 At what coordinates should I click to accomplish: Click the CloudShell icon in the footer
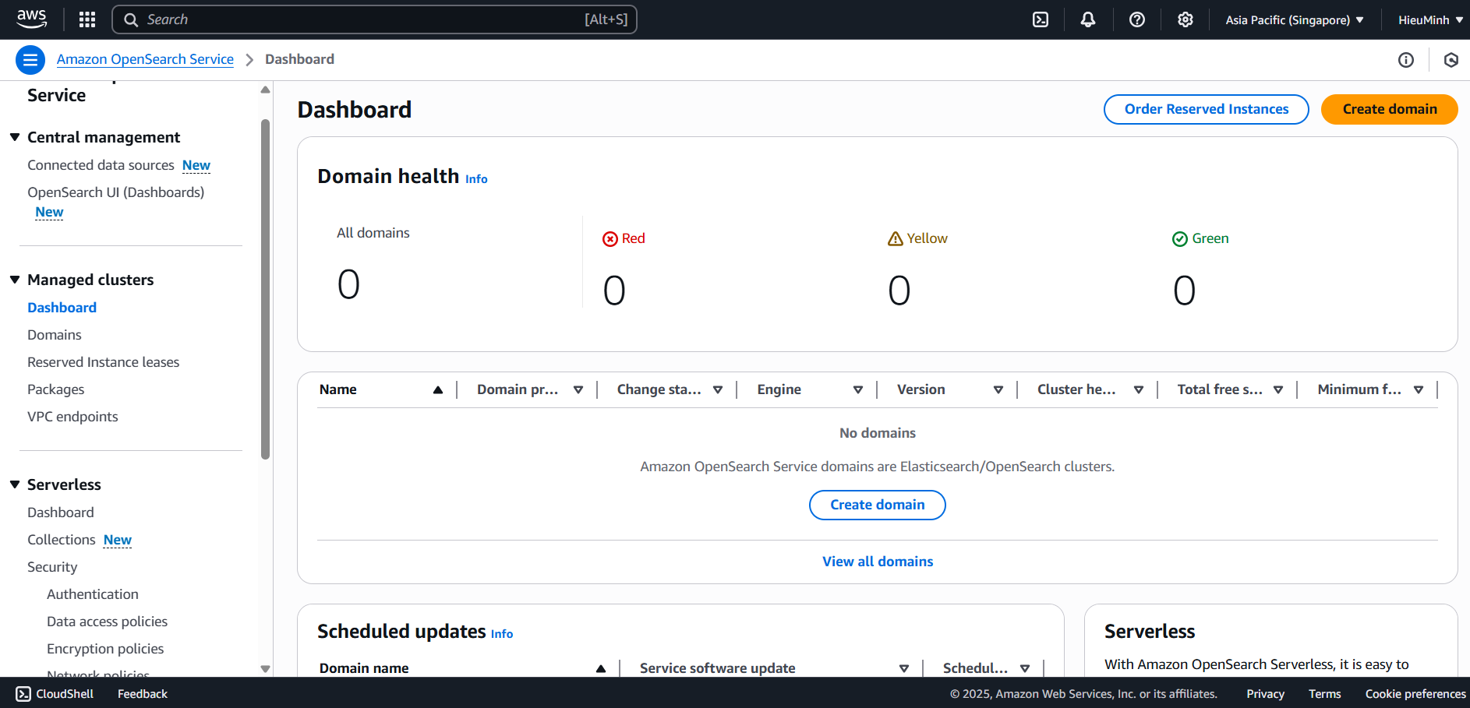(23, 694)
